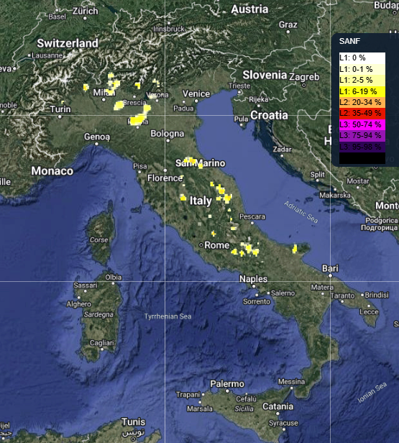
Task: Click the Genoa city marker
Action: 96,144
